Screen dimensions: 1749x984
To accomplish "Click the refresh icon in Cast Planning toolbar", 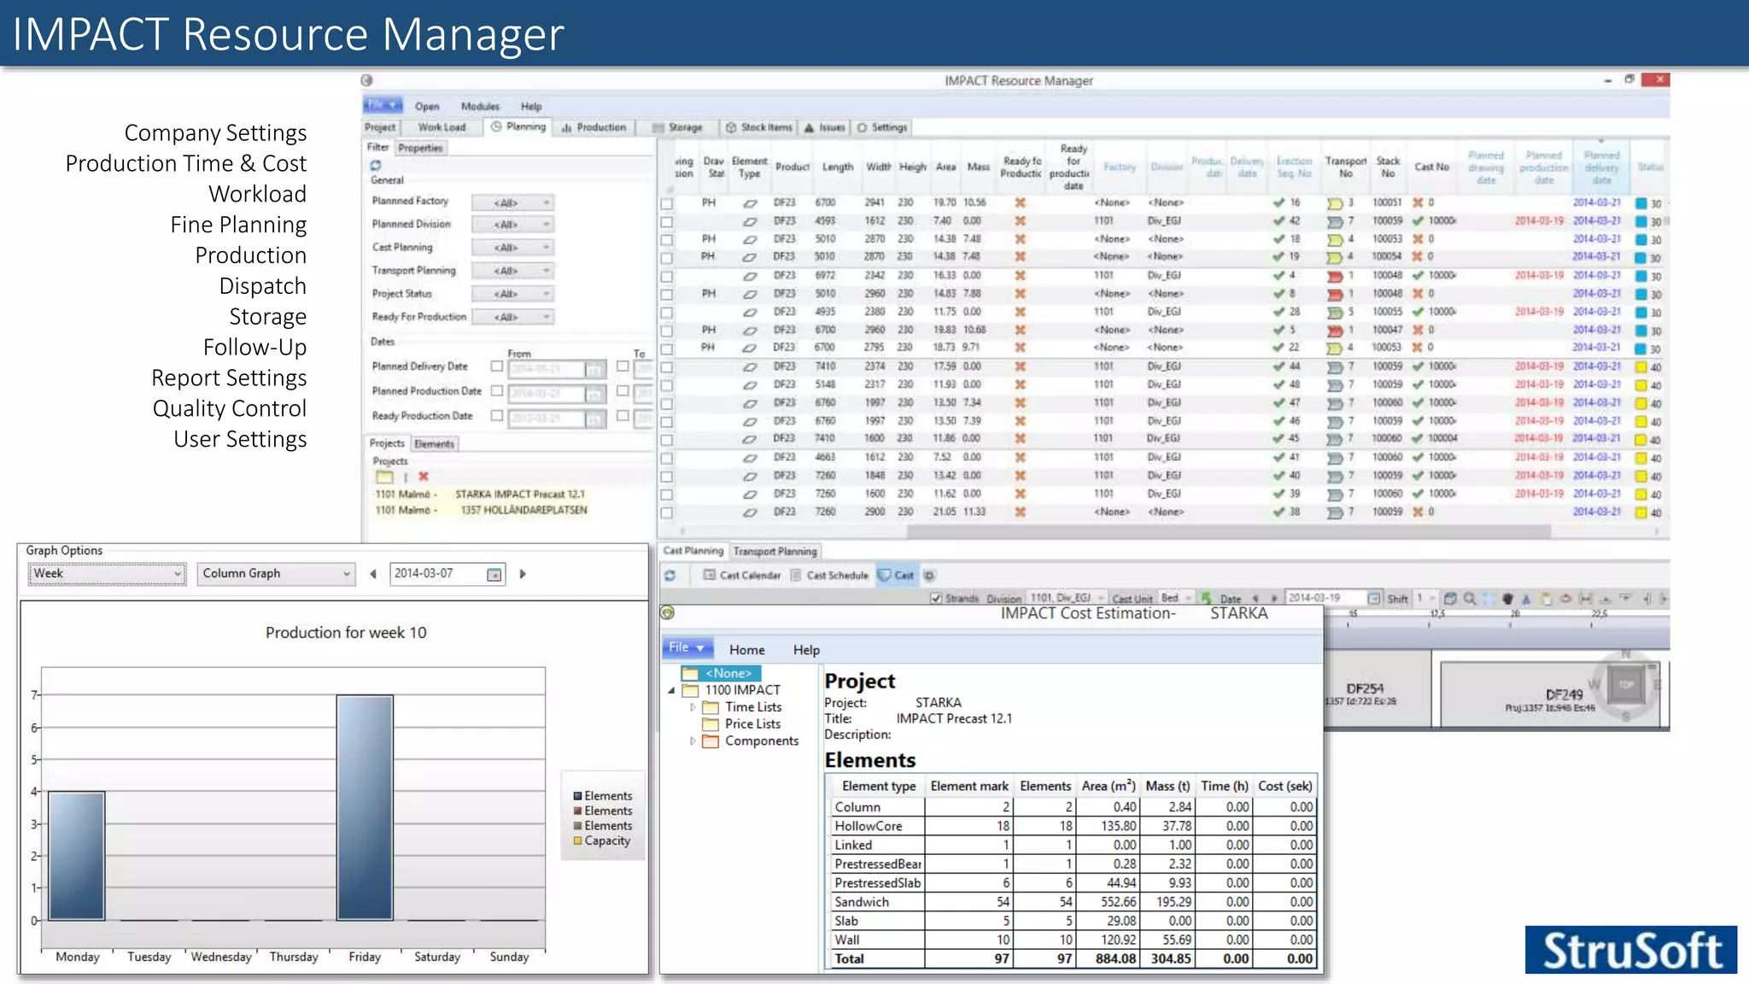I will tap(670, 576).
